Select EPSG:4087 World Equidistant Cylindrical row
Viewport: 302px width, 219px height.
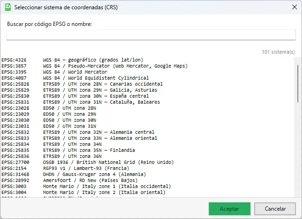pyautogui.click(x=148, y=78)
